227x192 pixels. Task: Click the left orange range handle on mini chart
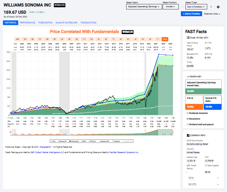pyautogui.click(x=10, y=132)
